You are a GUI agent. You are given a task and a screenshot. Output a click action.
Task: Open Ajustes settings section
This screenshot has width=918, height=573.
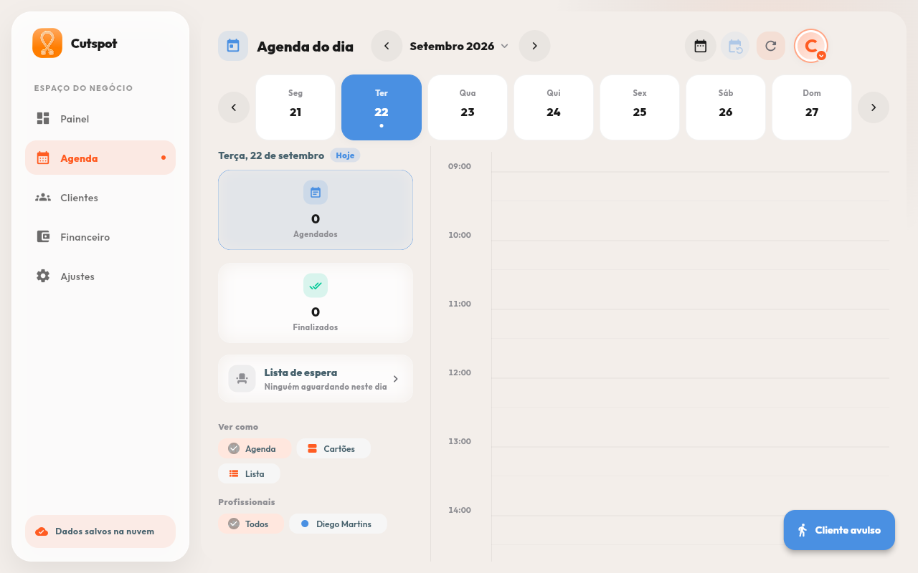tap(100, 276)
